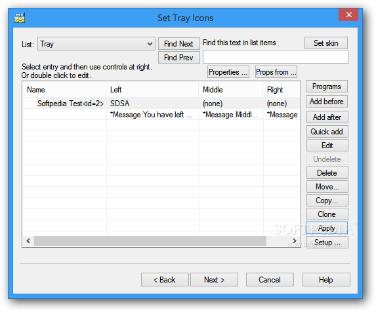The width and height of the screenshot is (376, 312).
Task: Click the horizontal scrollbar thumb
Action: [x=150, y=241]
